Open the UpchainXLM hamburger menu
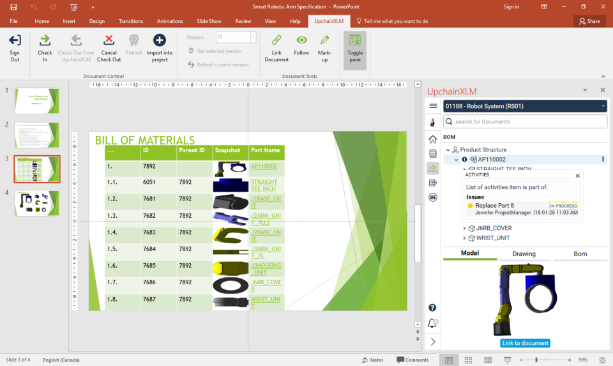The width and height of the screenshot is (613, 366). tap(434, 106)
